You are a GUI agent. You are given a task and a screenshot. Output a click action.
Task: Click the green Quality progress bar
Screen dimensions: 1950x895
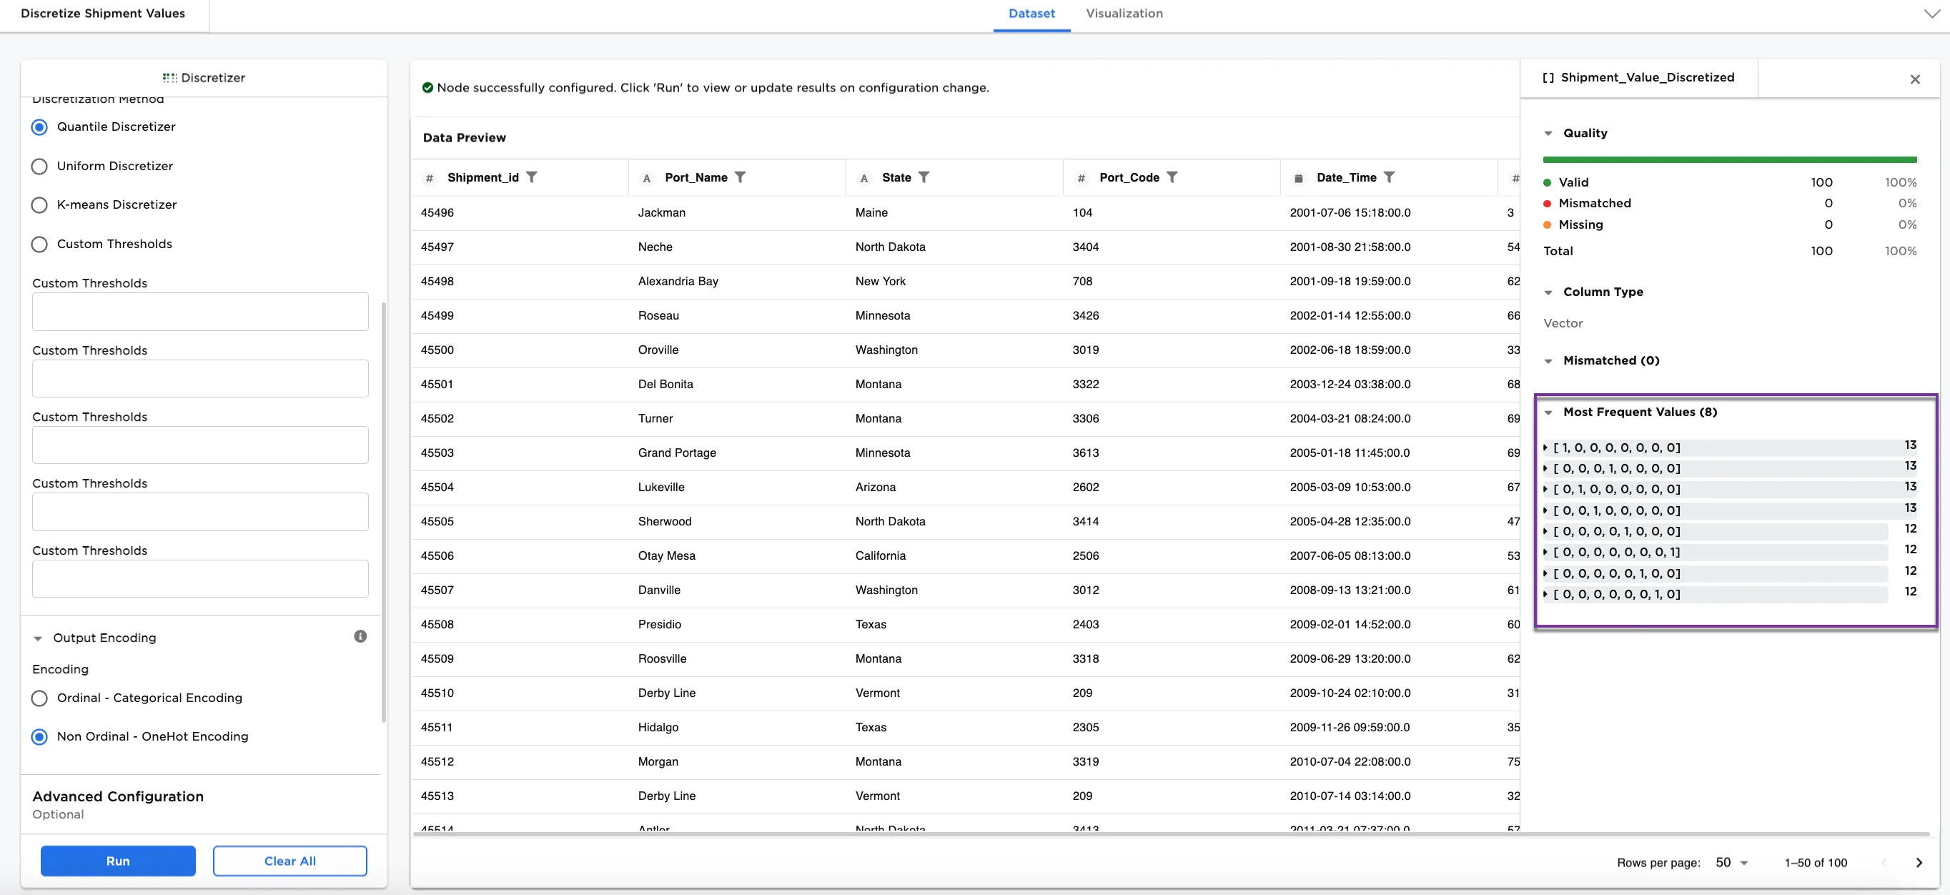point(1729,159)
